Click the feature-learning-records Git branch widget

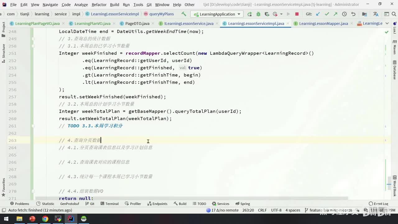[x=328, y=210]
